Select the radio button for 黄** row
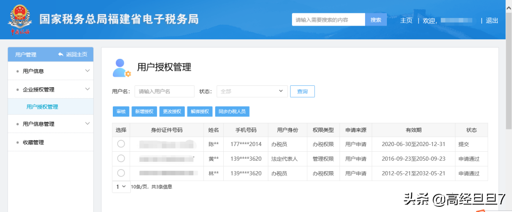The width and height of the screenshot is (512, 212). [121, 158]
